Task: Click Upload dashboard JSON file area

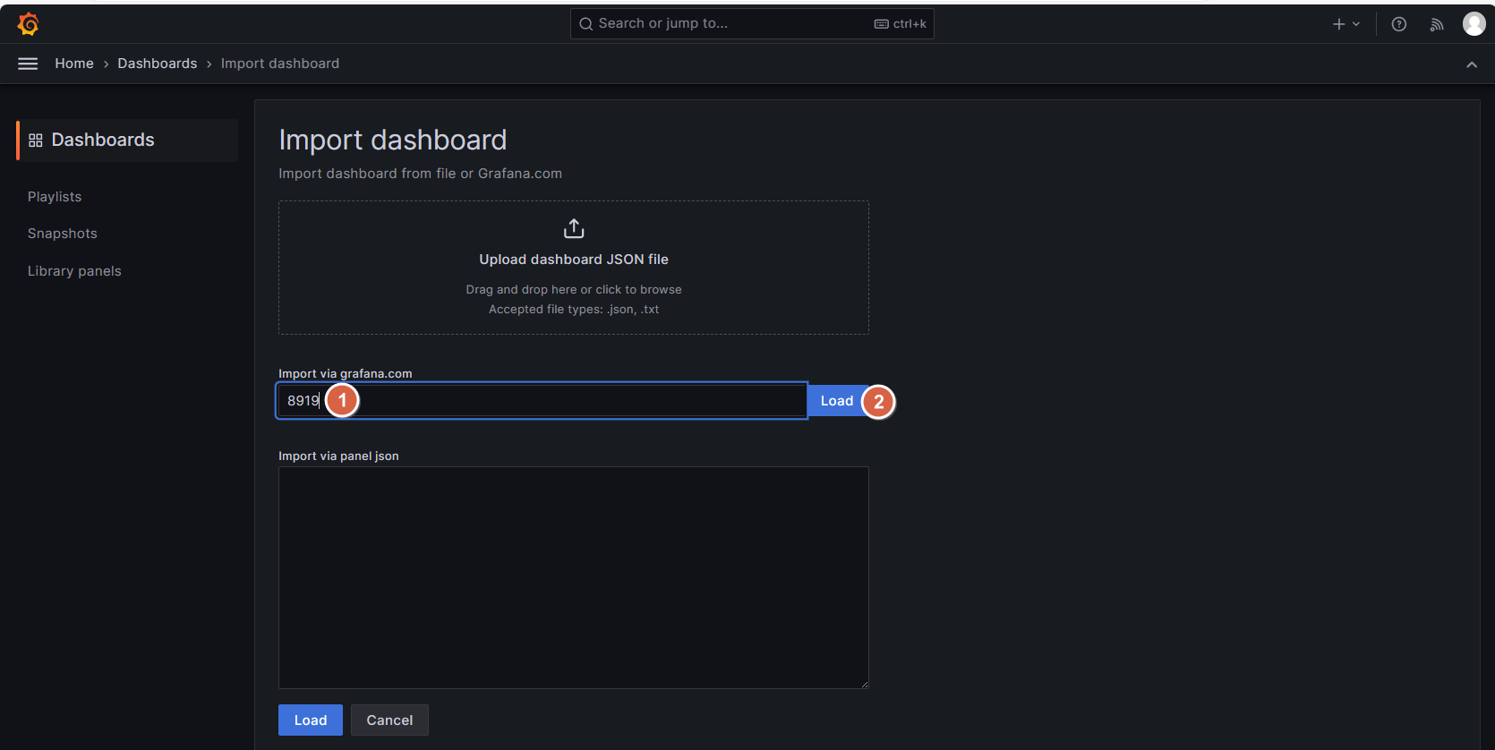Action: 574,268
